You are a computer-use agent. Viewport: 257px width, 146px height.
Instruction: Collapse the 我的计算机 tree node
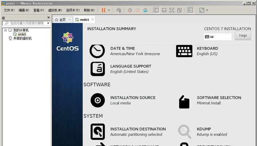coord(5,30)
